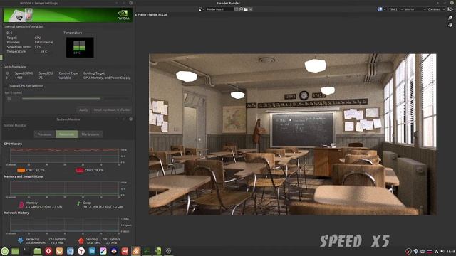Open the Opera browser taskbar icon
The image size is (456, 256).
tap(48, 251)
